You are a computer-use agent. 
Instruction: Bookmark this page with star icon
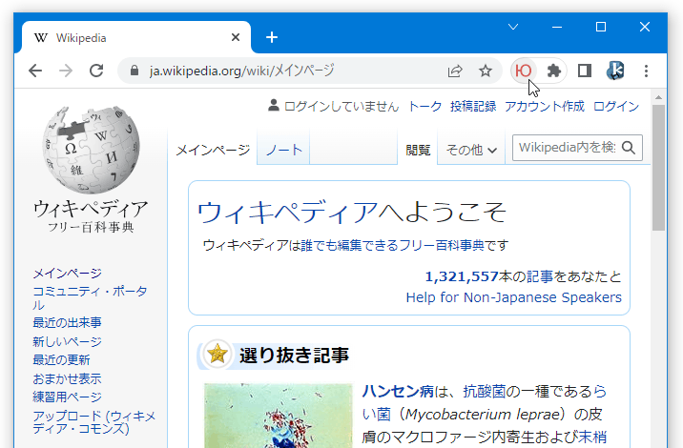(x=486, y=71)
